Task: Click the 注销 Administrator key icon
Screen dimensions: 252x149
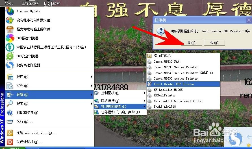Action: click(10, 133)
